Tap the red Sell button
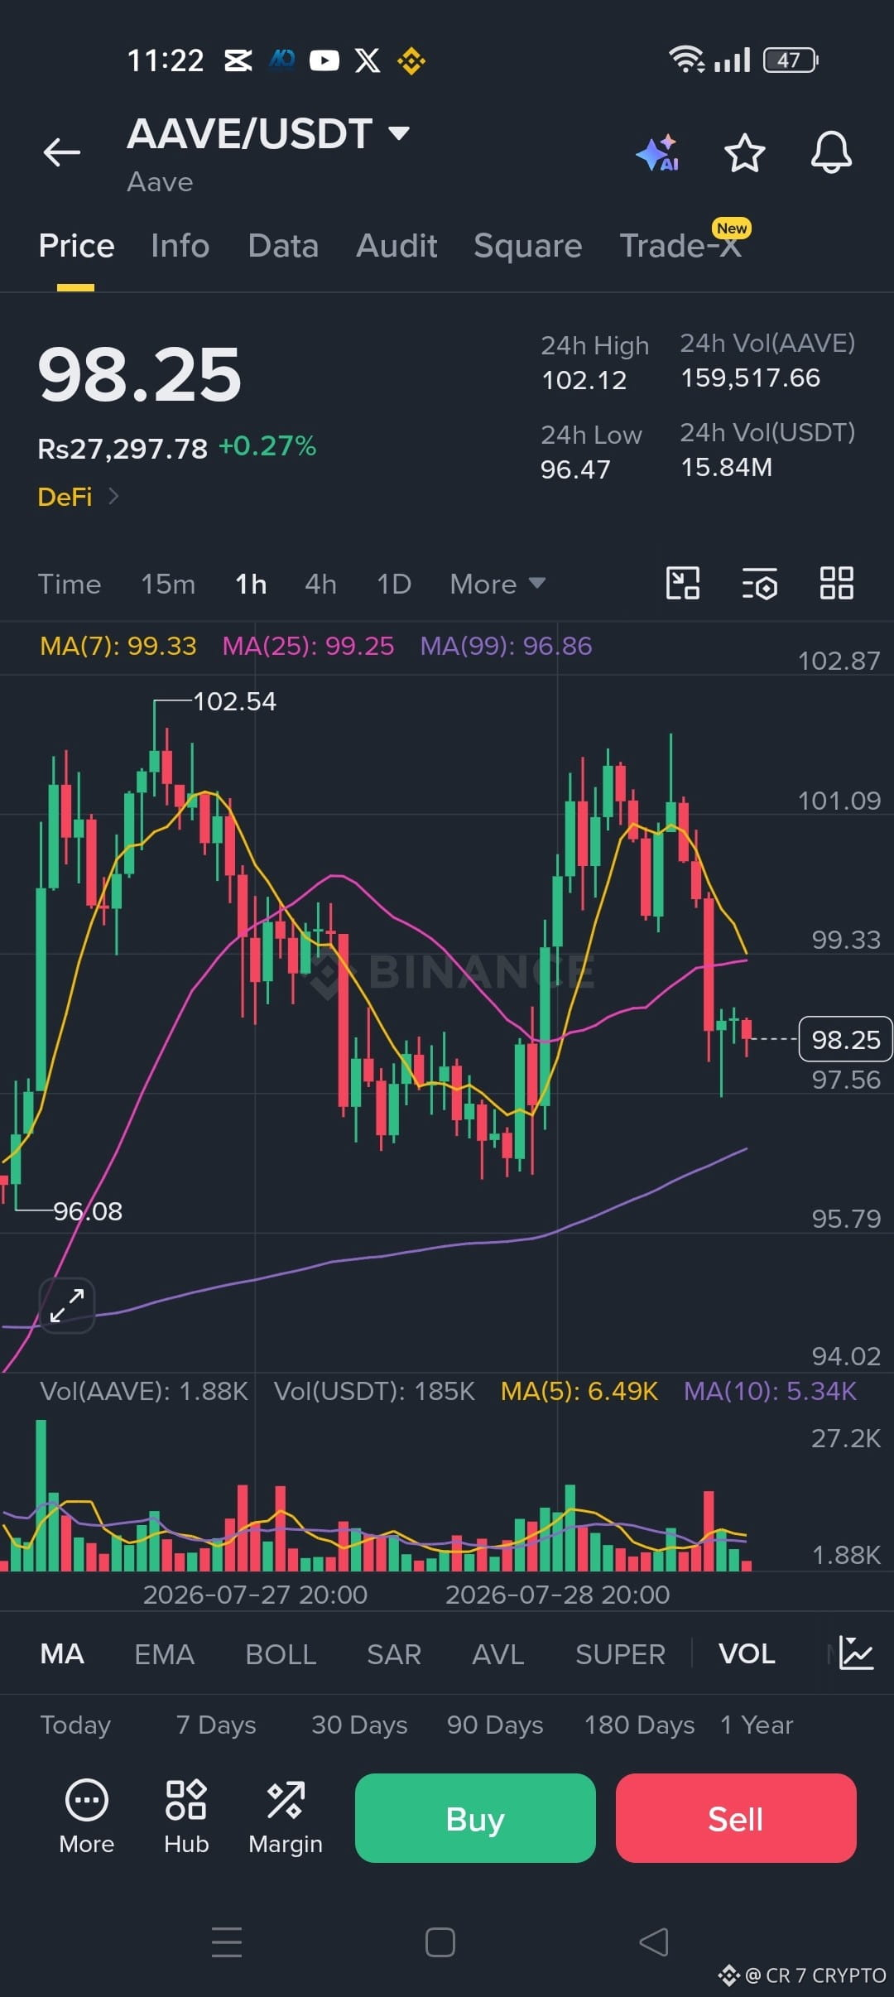894x1997 pixels. pyautogui.click(x=736, y=1818)
